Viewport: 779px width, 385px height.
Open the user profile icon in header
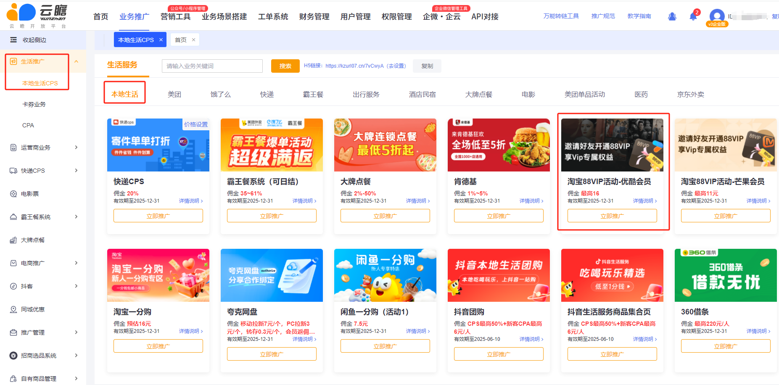pyautogui.click(x=672, y=16)
